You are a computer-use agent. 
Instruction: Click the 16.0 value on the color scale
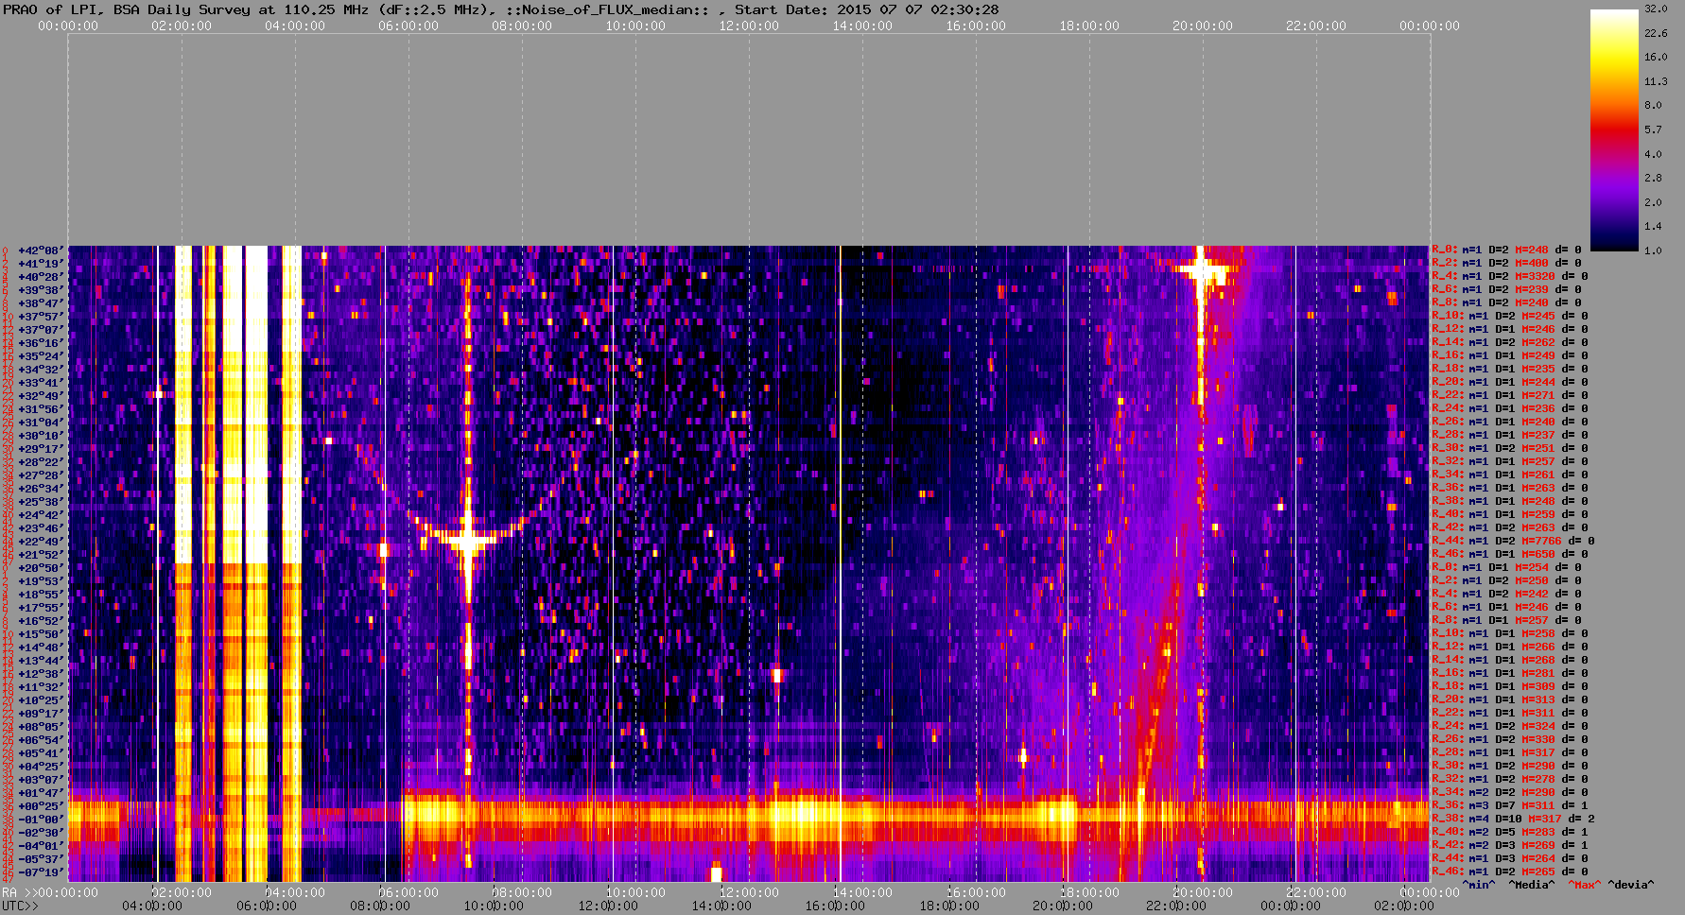pyautogui.click(x=1656, y=57)
